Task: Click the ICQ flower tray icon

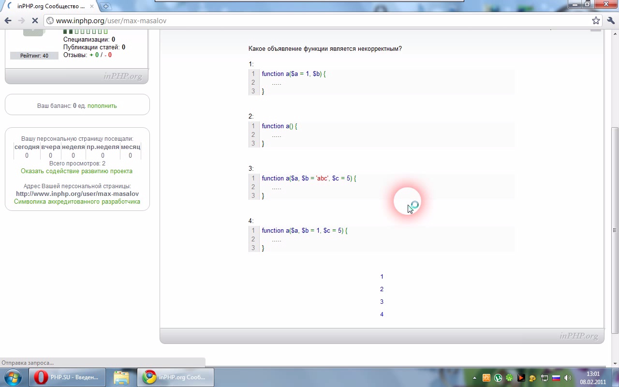Action: tap(509, 378)
